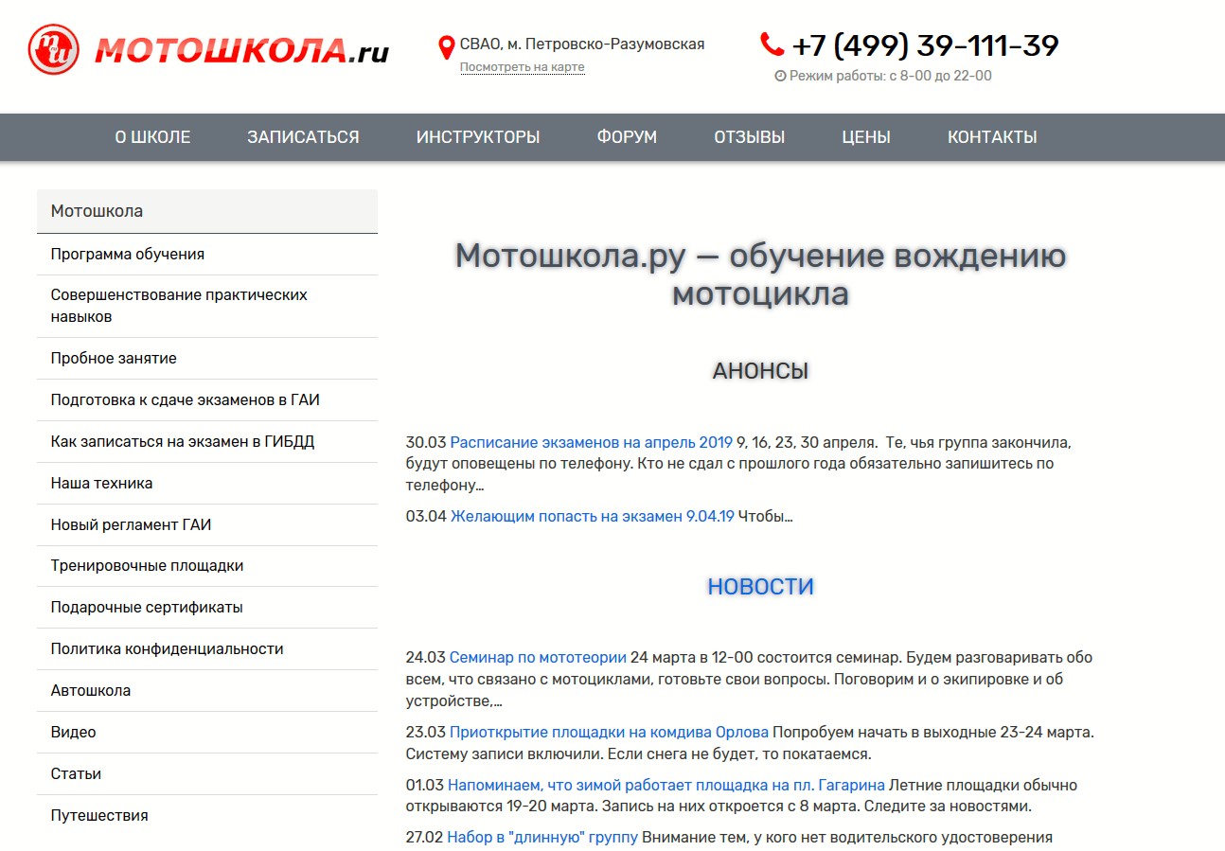Screen dimensions: 1225x851
Task: Call the +7 (499) 39-111-39 number
Action: (x=925, y=44)
